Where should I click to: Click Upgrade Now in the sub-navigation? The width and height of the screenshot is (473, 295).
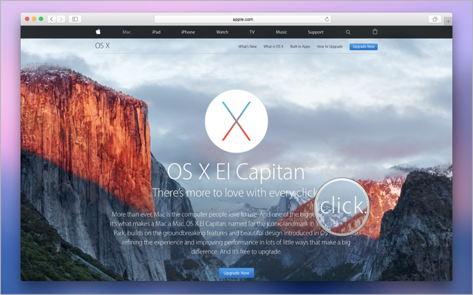[363, 46]
